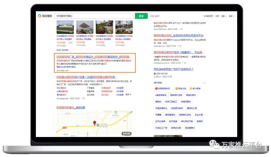Open the 时间: 全部 filter dropdown

pos(155,16)
